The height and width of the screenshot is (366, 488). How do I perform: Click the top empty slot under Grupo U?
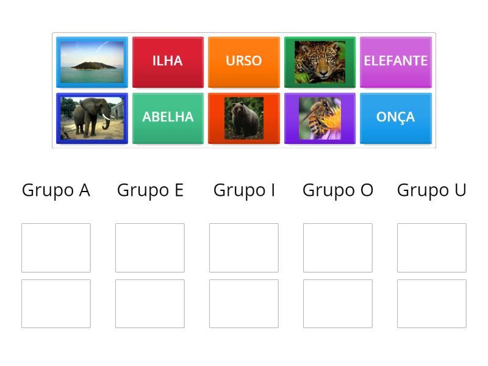coord(432,248)
